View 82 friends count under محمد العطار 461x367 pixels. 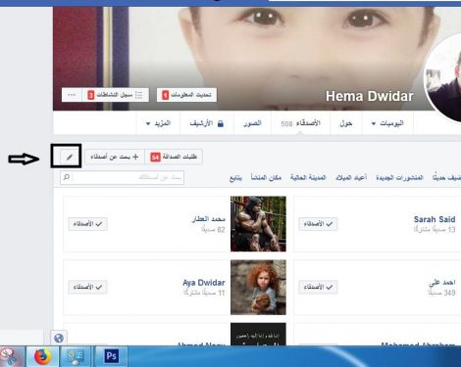[213, 230]
